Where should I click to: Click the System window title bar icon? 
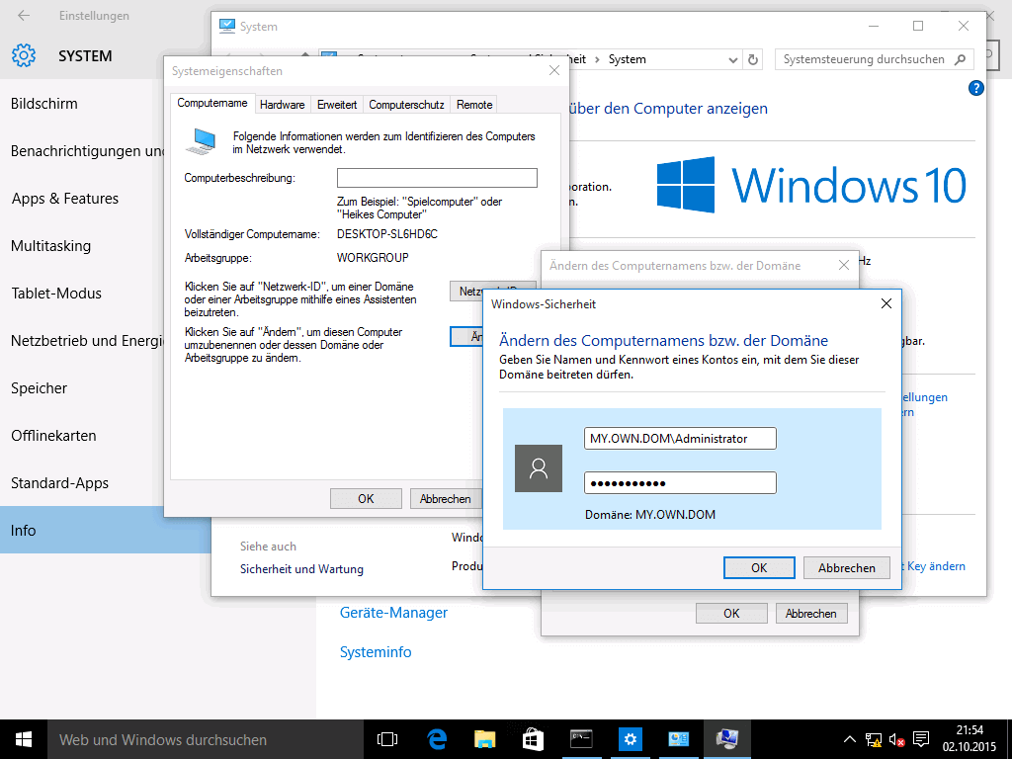226,26
